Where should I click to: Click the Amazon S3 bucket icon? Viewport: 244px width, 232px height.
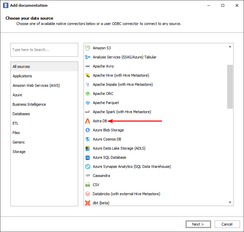tap(88, 48)
